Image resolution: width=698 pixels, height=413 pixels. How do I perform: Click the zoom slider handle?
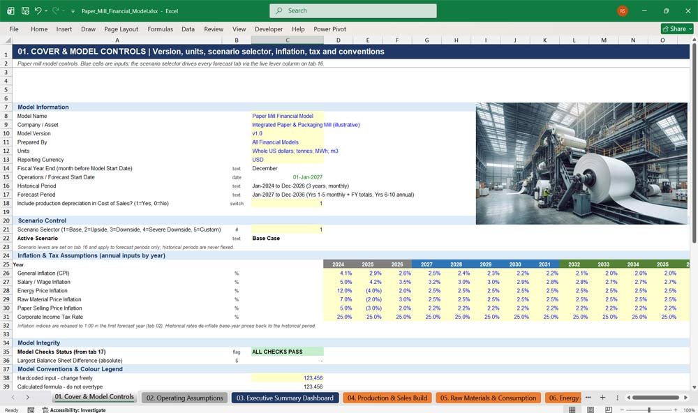click(x=649, y=410)
